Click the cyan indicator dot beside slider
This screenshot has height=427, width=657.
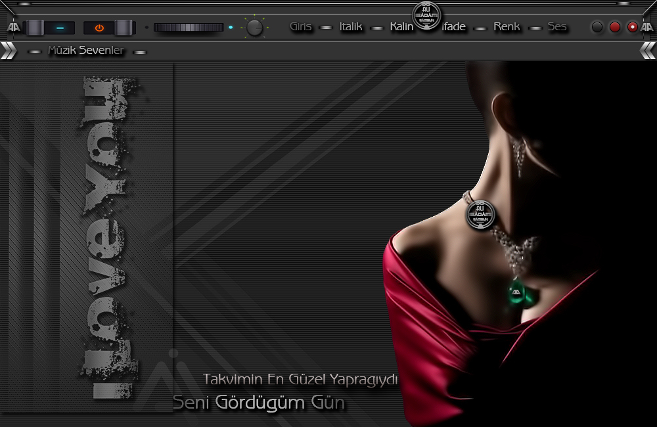231,28
